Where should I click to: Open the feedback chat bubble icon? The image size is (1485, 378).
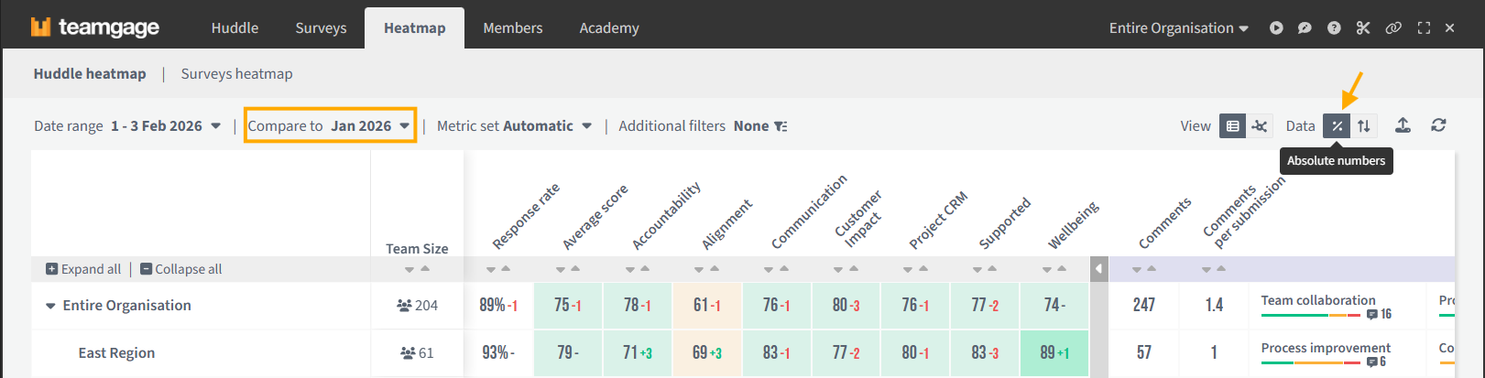pyautogui.click(x=1305, y=28)
